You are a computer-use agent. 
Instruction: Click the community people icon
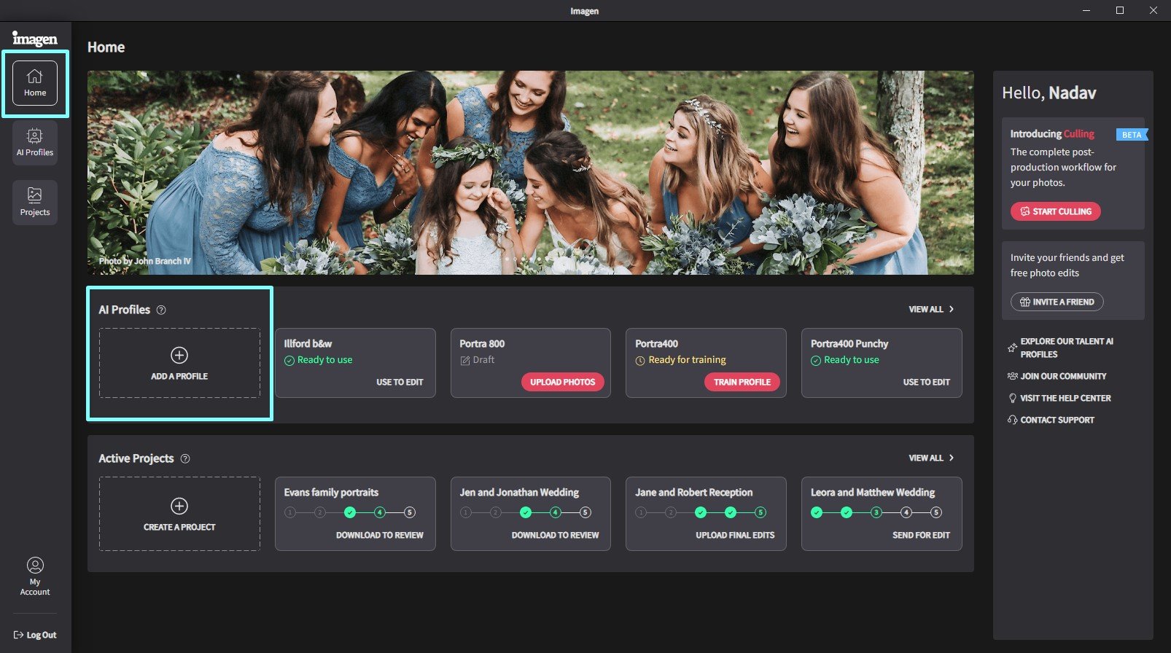(x=1012, y=376)
